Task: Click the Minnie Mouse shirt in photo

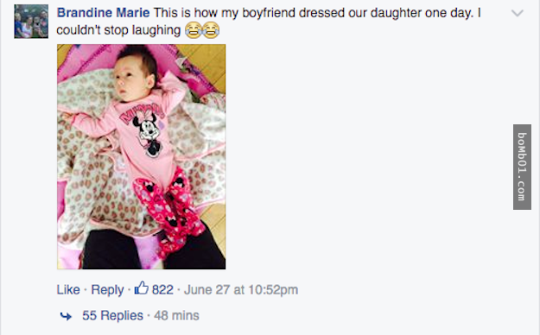Action: coord(144,133)
